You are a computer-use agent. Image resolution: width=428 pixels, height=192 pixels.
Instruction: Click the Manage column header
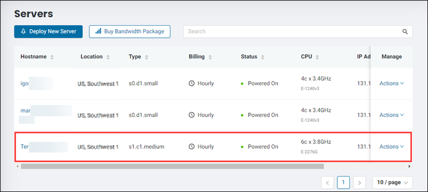392,57
